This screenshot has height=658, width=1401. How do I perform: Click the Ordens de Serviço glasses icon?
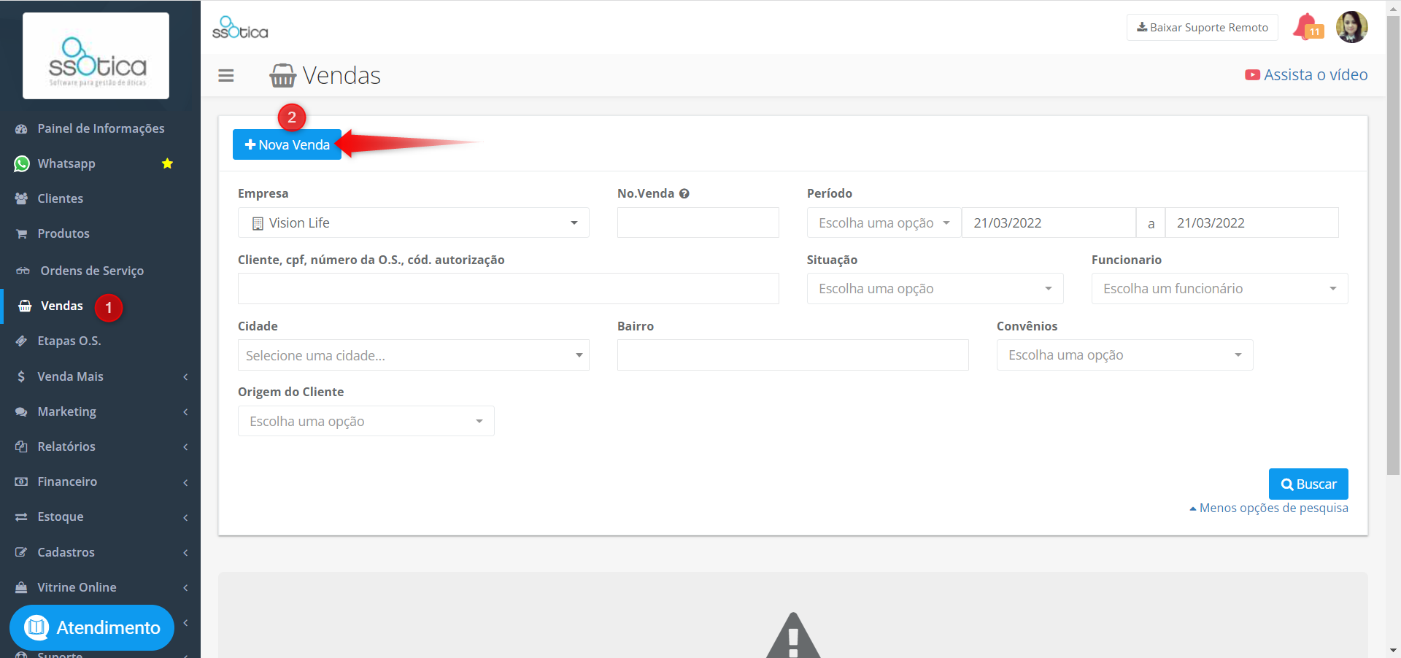tap(23, 271)
